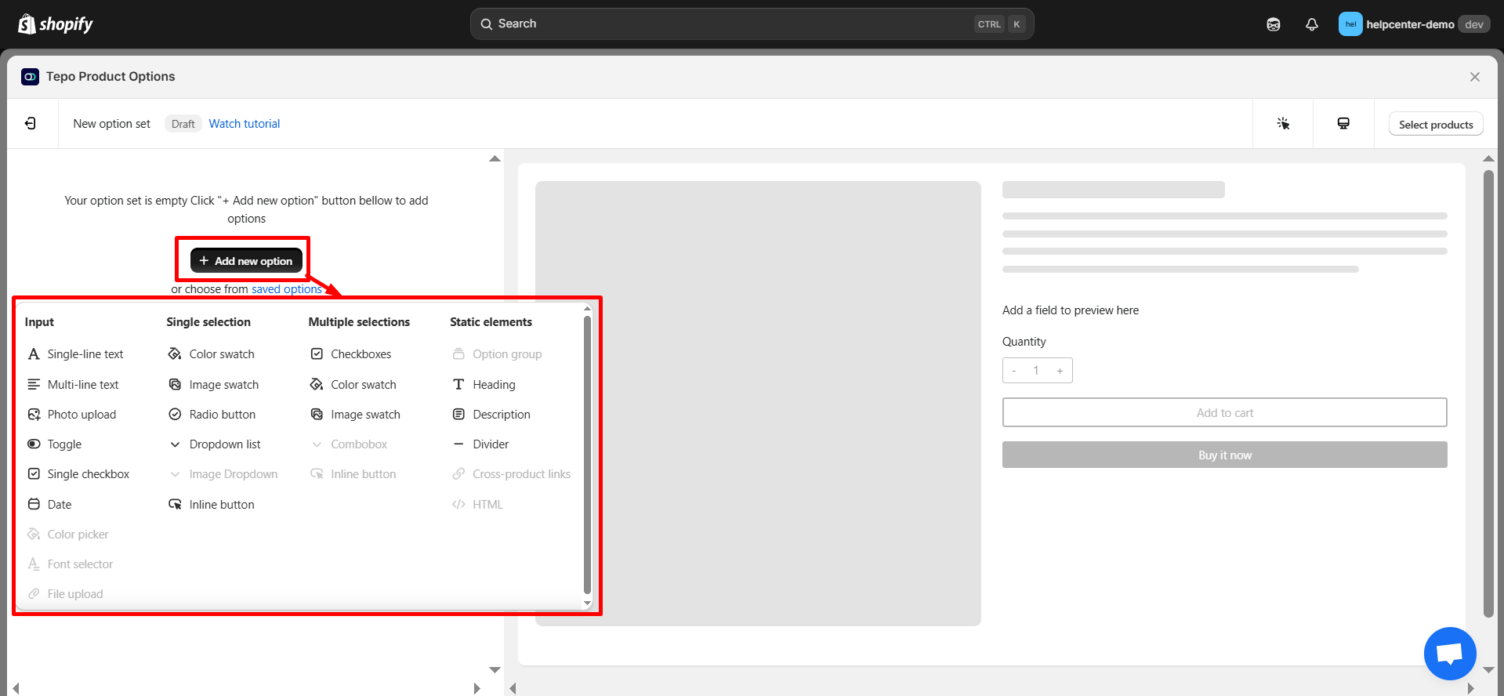This screenshot has height=696, width=1504.
Task: Click the desktop preview icon
Action: pos(1343,124)
